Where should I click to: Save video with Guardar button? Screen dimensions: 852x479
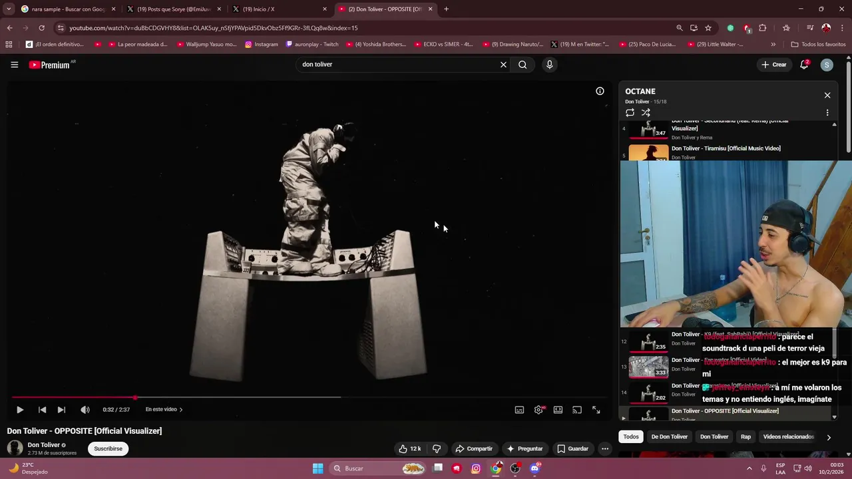point(572,449)
